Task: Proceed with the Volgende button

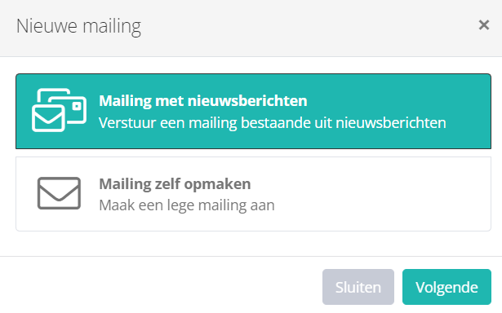Action: [x=446, y=287]
